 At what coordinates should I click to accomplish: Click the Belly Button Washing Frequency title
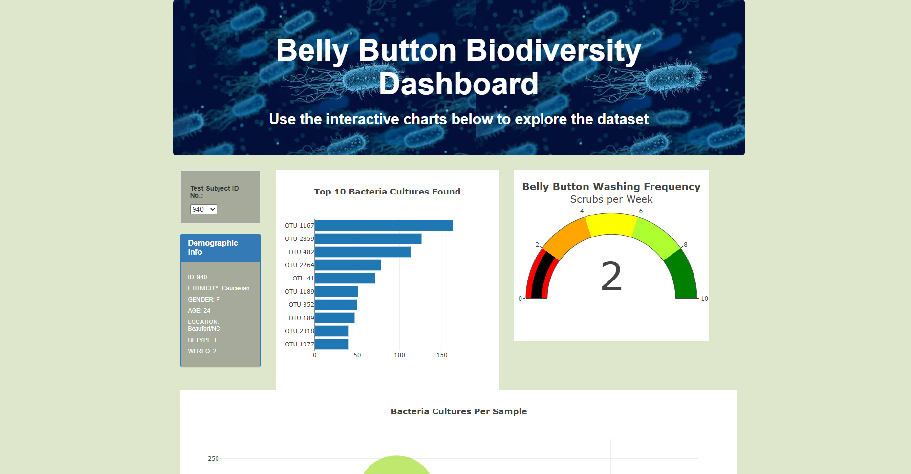(611, 186)
